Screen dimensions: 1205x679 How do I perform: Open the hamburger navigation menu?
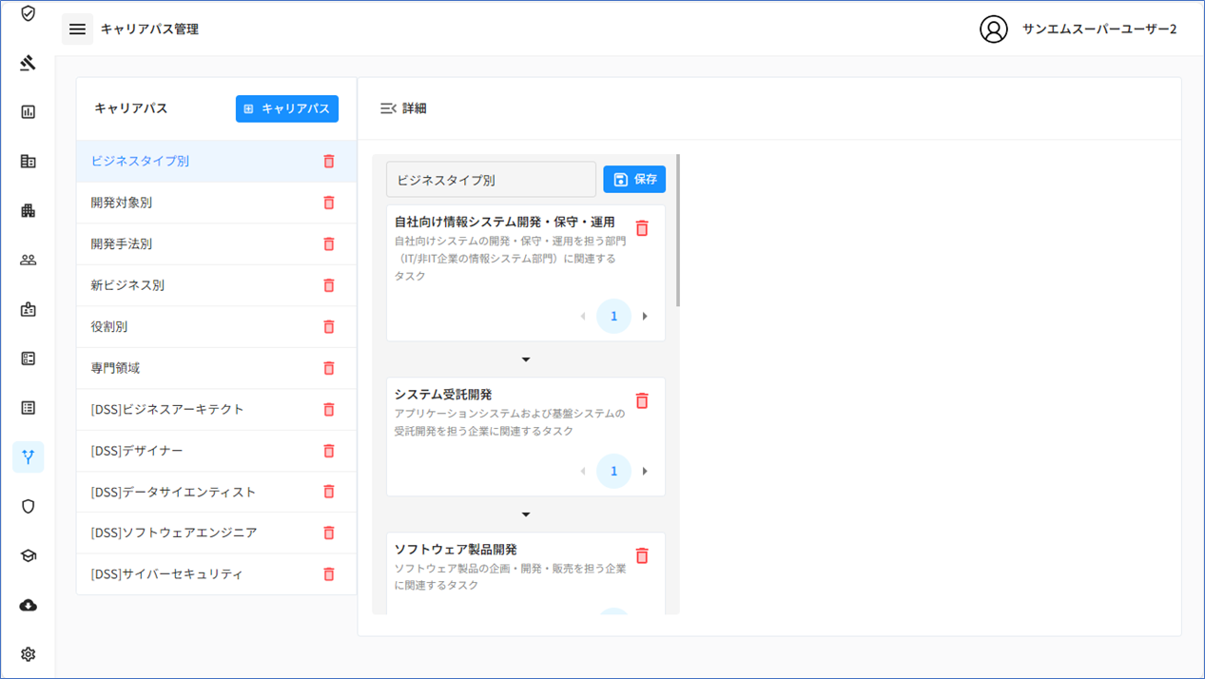point(77,29)
